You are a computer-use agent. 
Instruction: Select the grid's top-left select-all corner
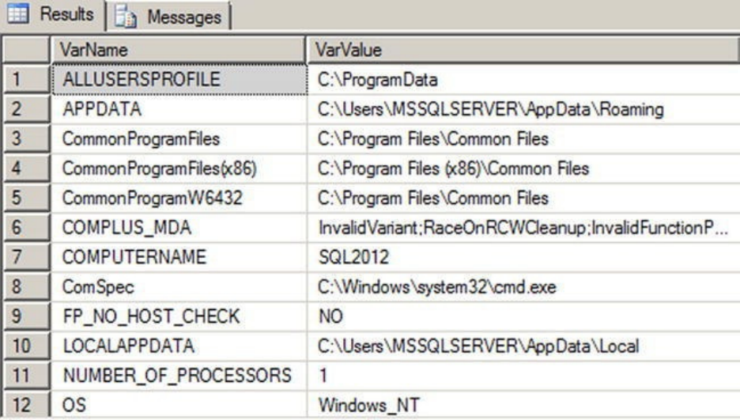tap(26, 49)
